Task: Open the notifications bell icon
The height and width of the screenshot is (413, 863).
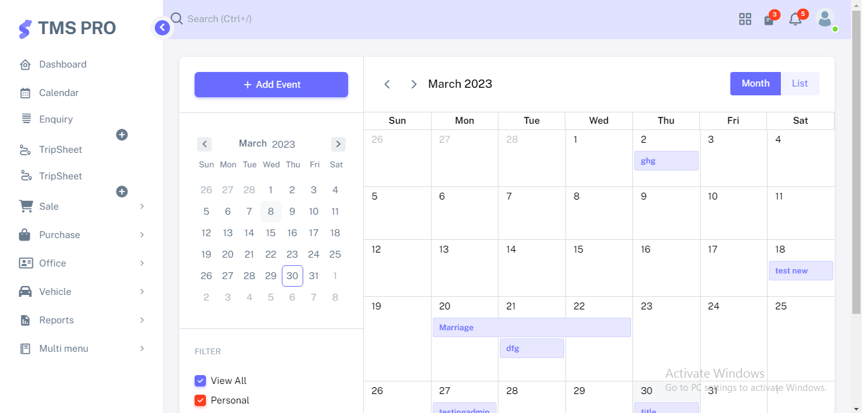Action: 795,20
